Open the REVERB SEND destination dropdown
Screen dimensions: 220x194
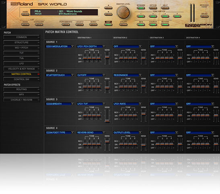tap(91, 133)
